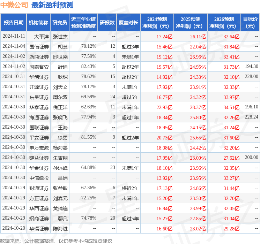Screen dimensions: 260x244
Task: Click the 2024-11-04 report date
Action: click(x=14, y=46)
